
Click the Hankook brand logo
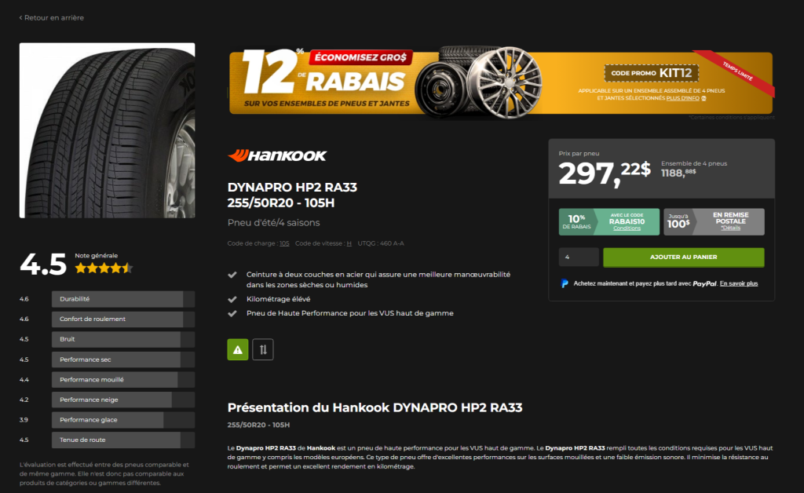277,155
